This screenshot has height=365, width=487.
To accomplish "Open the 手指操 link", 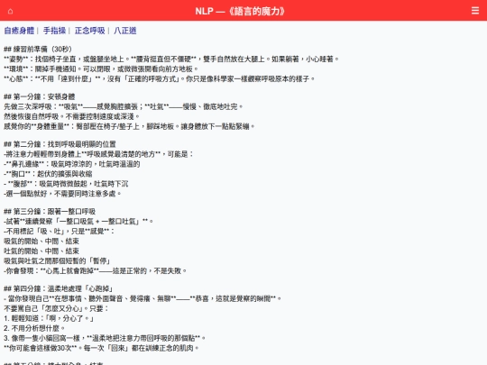I will tap(54, 31).
